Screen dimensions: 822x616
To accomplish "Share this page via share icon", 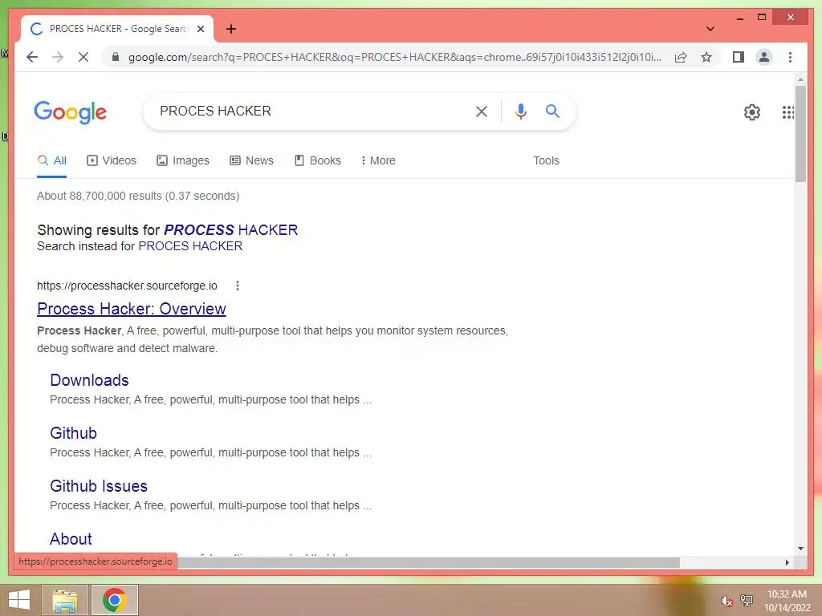I will tap(681, 57).
